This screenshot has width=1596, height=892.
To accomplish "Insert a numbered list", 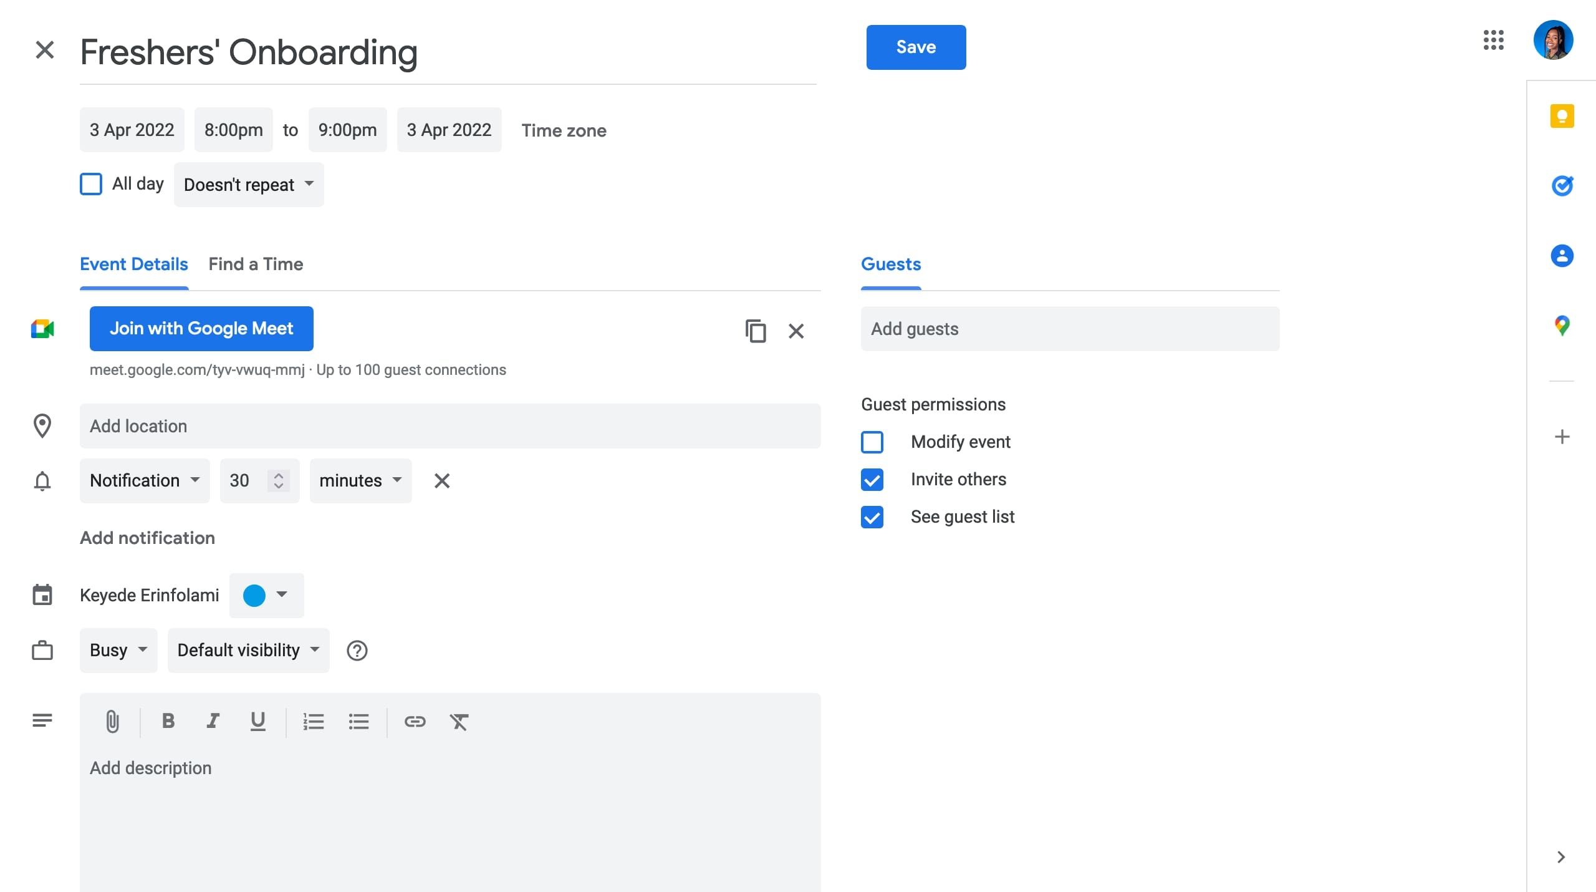I will (314, 722).
